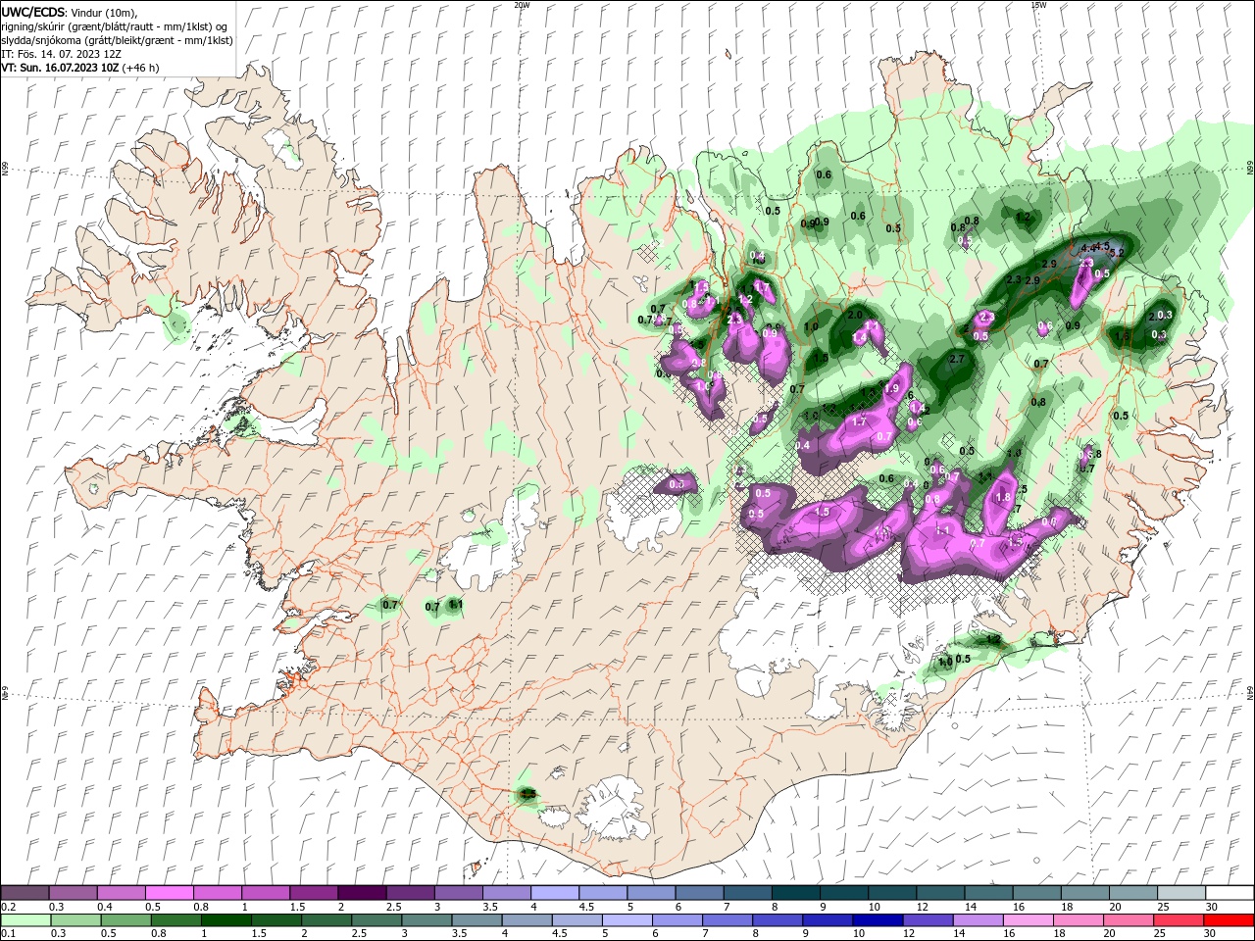1255x941 pixels.
Task: Click the 15W longitude label at top
Action: pos(1038,4)
